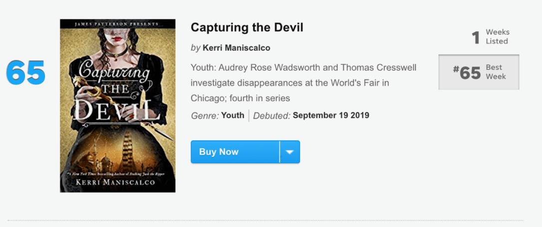Click the "Weeks Listed" label text

tap(497, 37)
